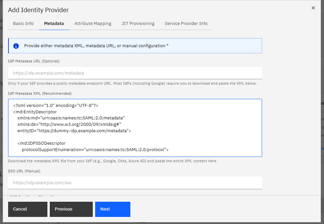Focus the SSO URL manual field

coord(135,183)
